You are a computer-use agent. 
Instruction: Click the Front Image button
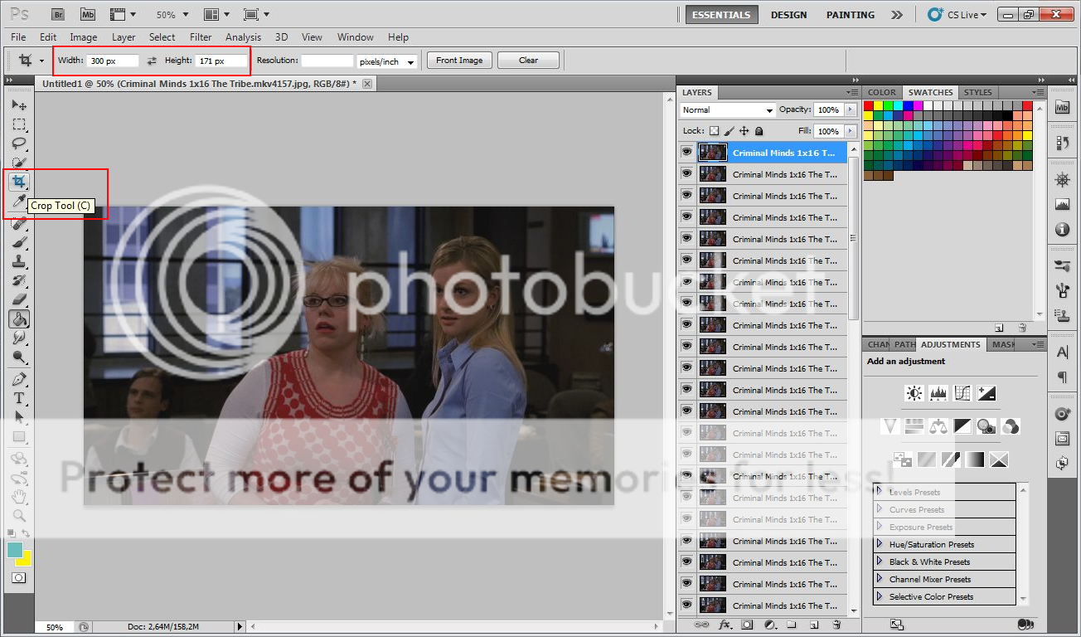click(x=458, y=60)
